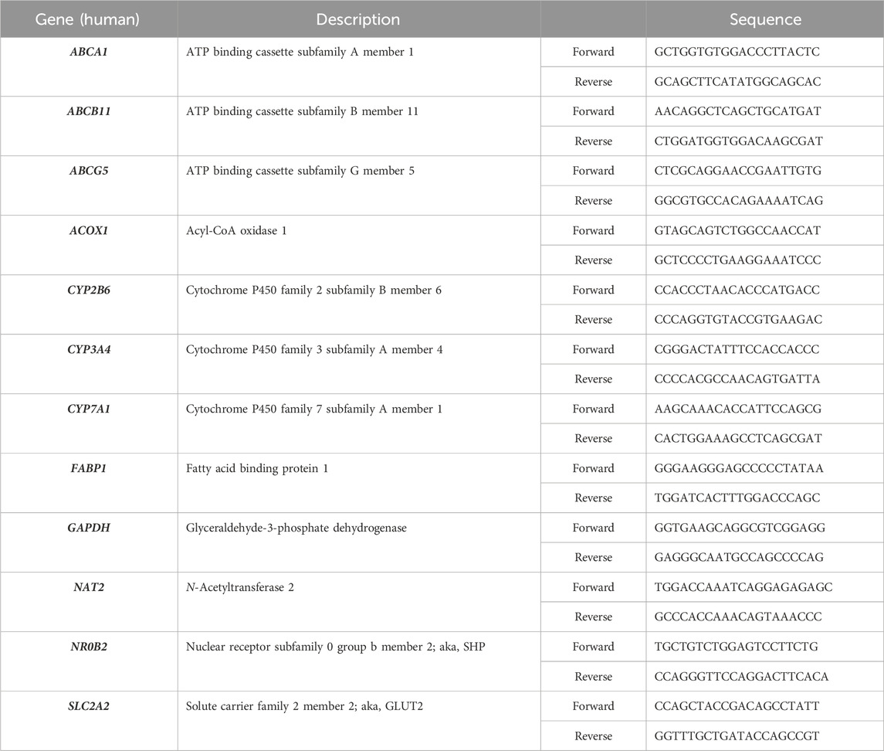Click the 'Fatty acid binding protein 1' description
Viewport: 884px width, 751px height.
[257, 468]
